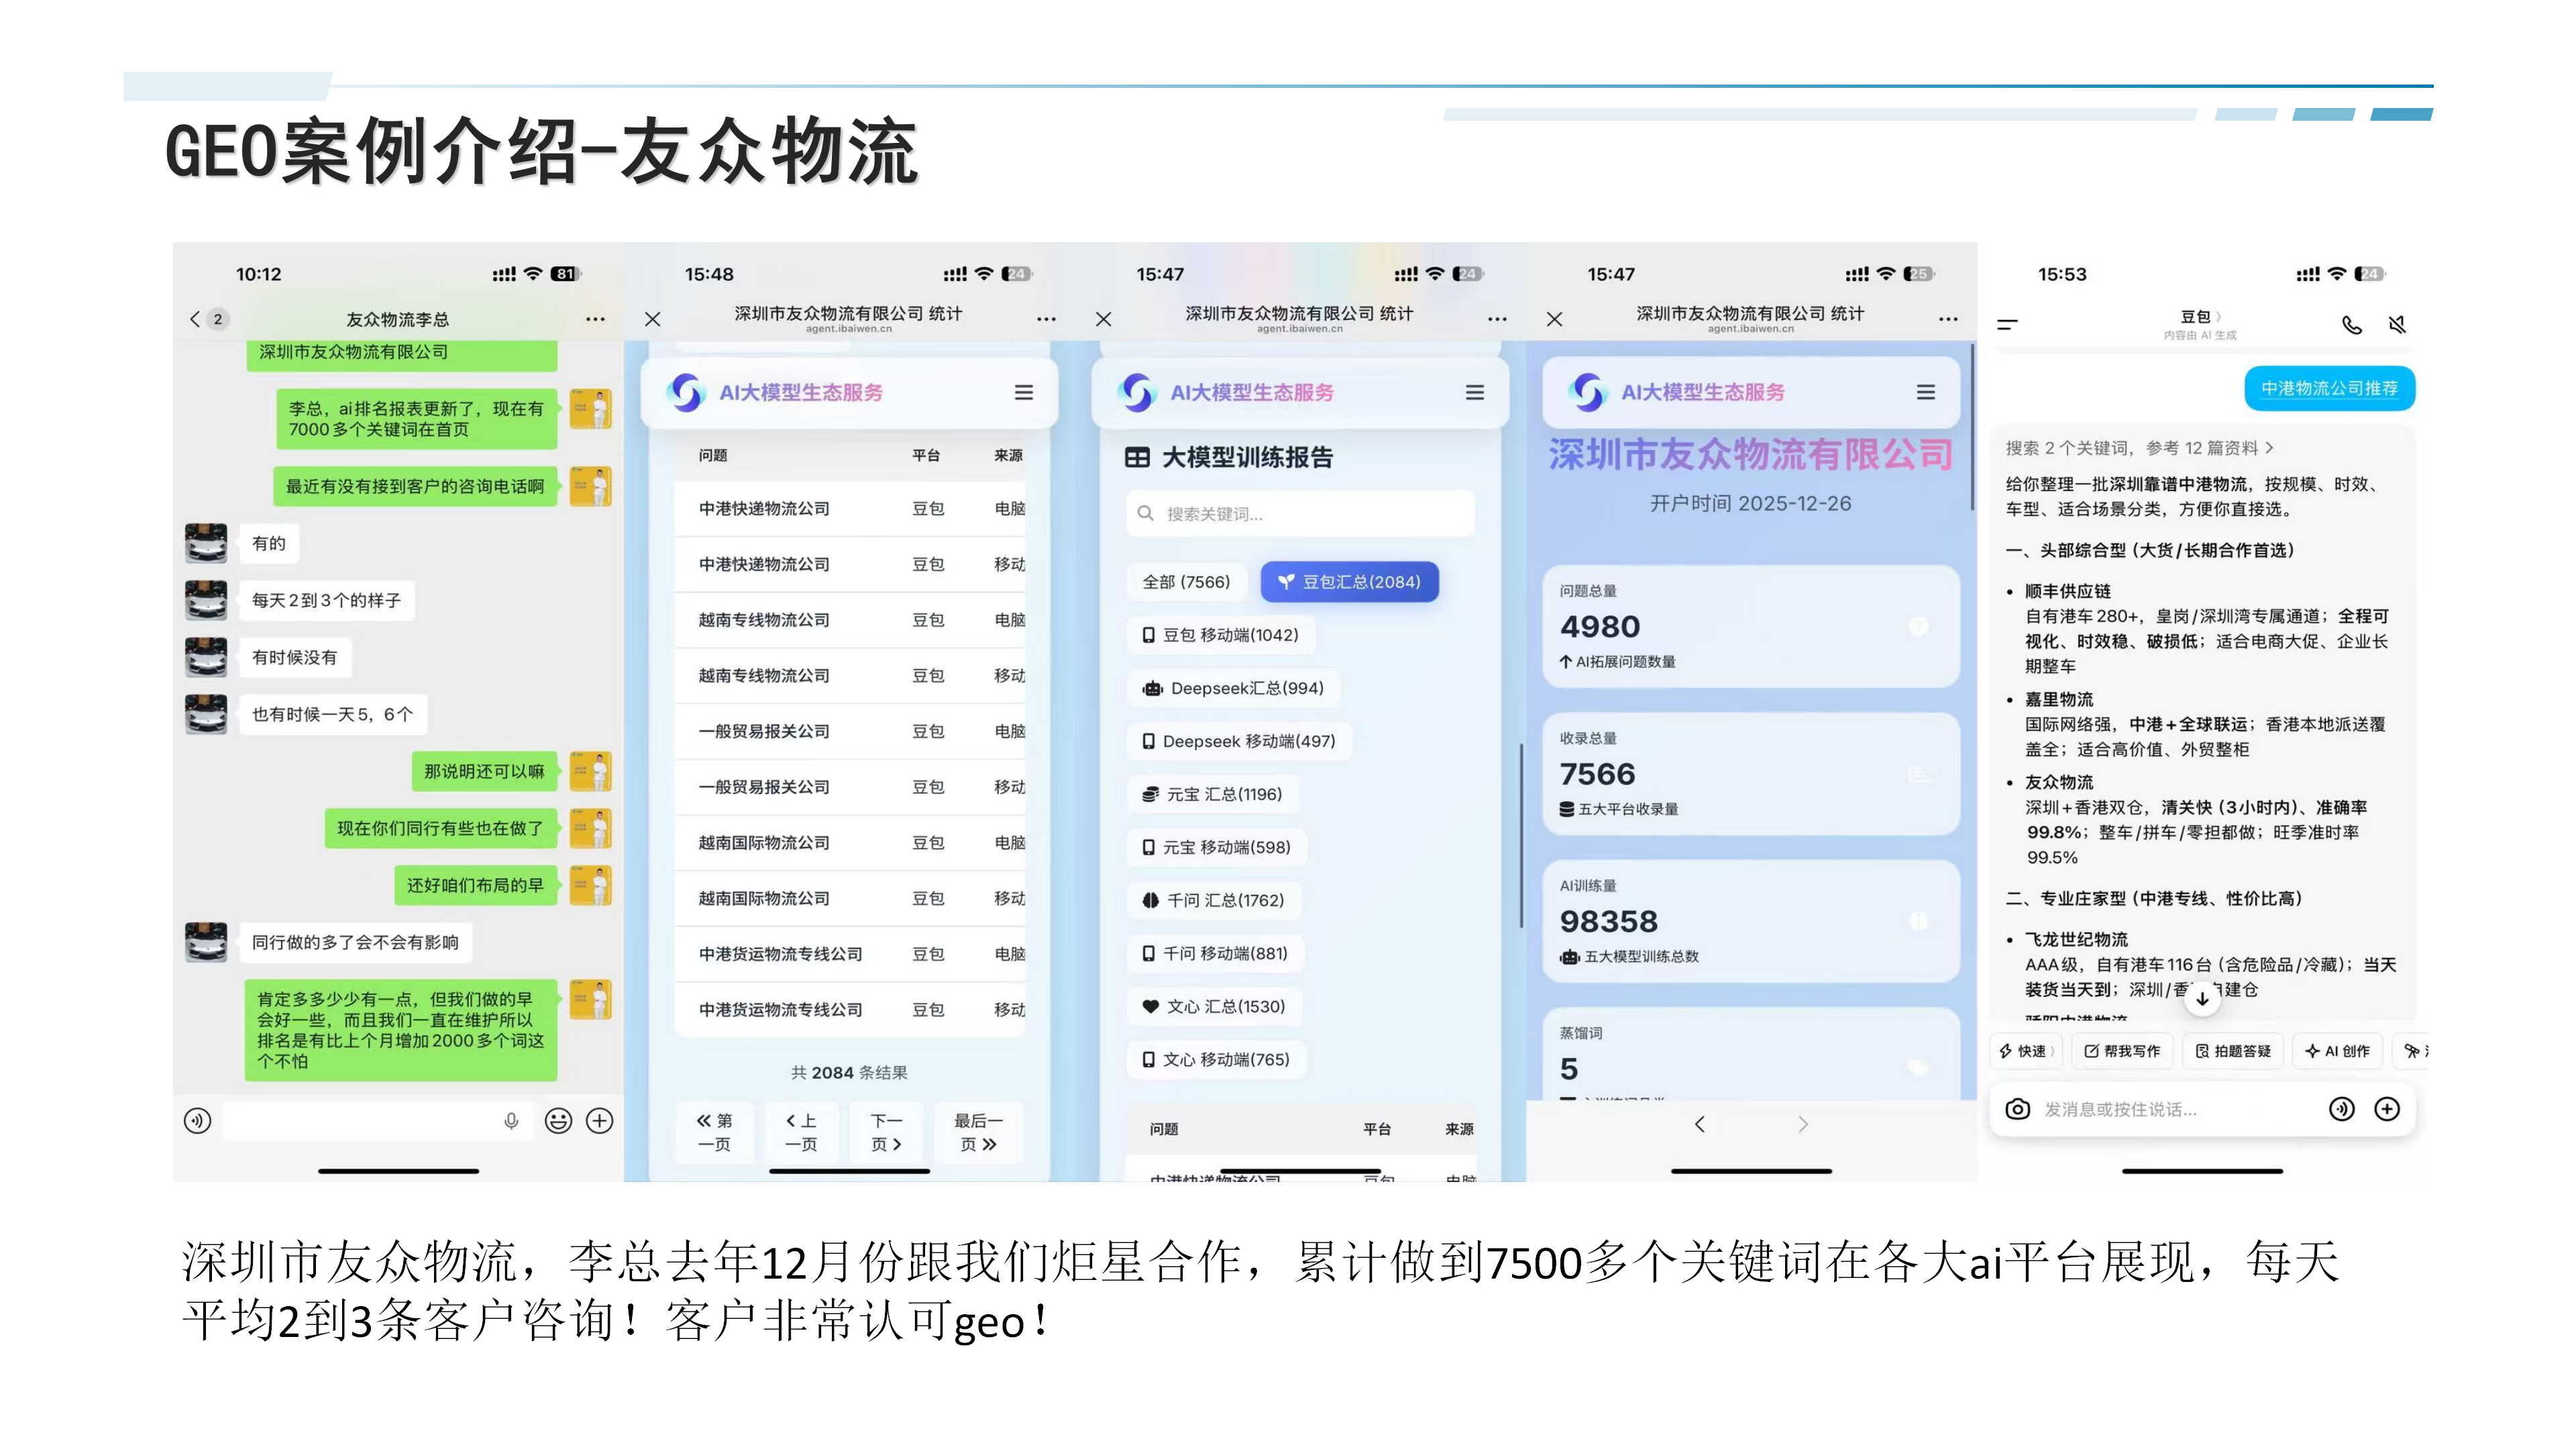Screen dimensions: 2576x1449
Task: Select the 全部 (7566) results tab
Action: point(1188,581)
